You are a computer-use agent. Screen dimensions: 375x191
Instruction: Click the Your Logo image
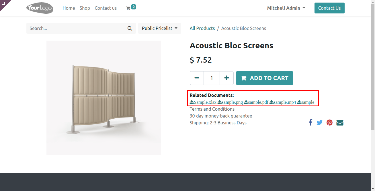40,8
